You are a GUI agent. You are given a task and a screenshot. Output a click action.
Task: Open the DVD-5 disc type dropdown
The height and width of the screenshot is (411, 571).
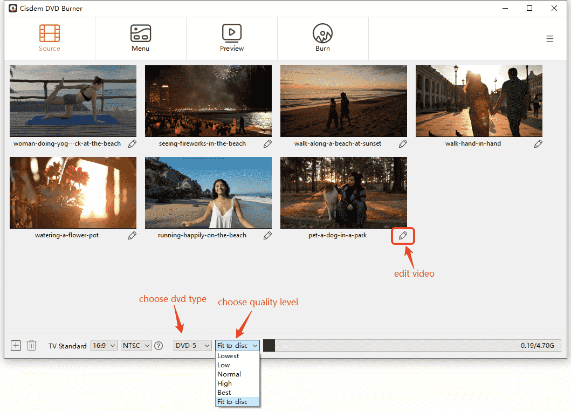point(192,345)
